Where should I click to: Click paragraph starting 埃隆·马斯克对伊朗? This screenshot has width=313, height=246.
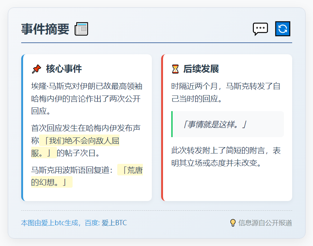point(87,98)
